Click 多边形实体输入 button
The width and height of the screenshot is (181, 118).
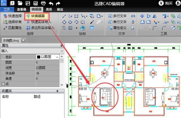tap(40, 28)
